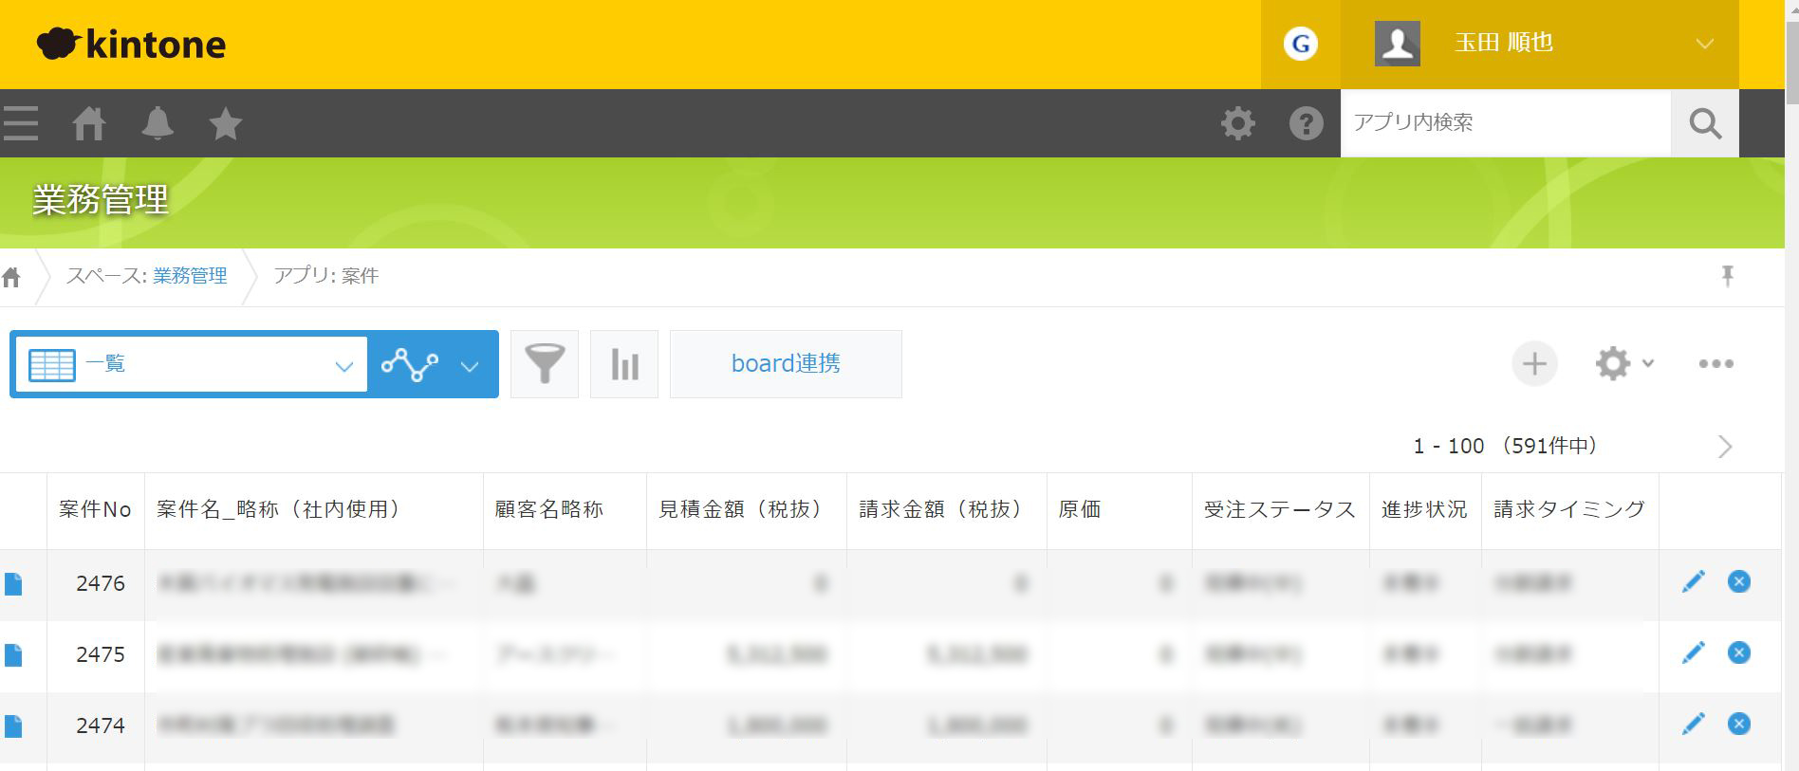Delete record 2475 with X icon
1799x771 pixels.
1738,652
